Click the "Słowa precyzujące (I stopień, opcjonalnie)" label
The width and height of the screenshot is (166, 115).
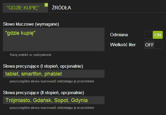(x=43, y=66)
